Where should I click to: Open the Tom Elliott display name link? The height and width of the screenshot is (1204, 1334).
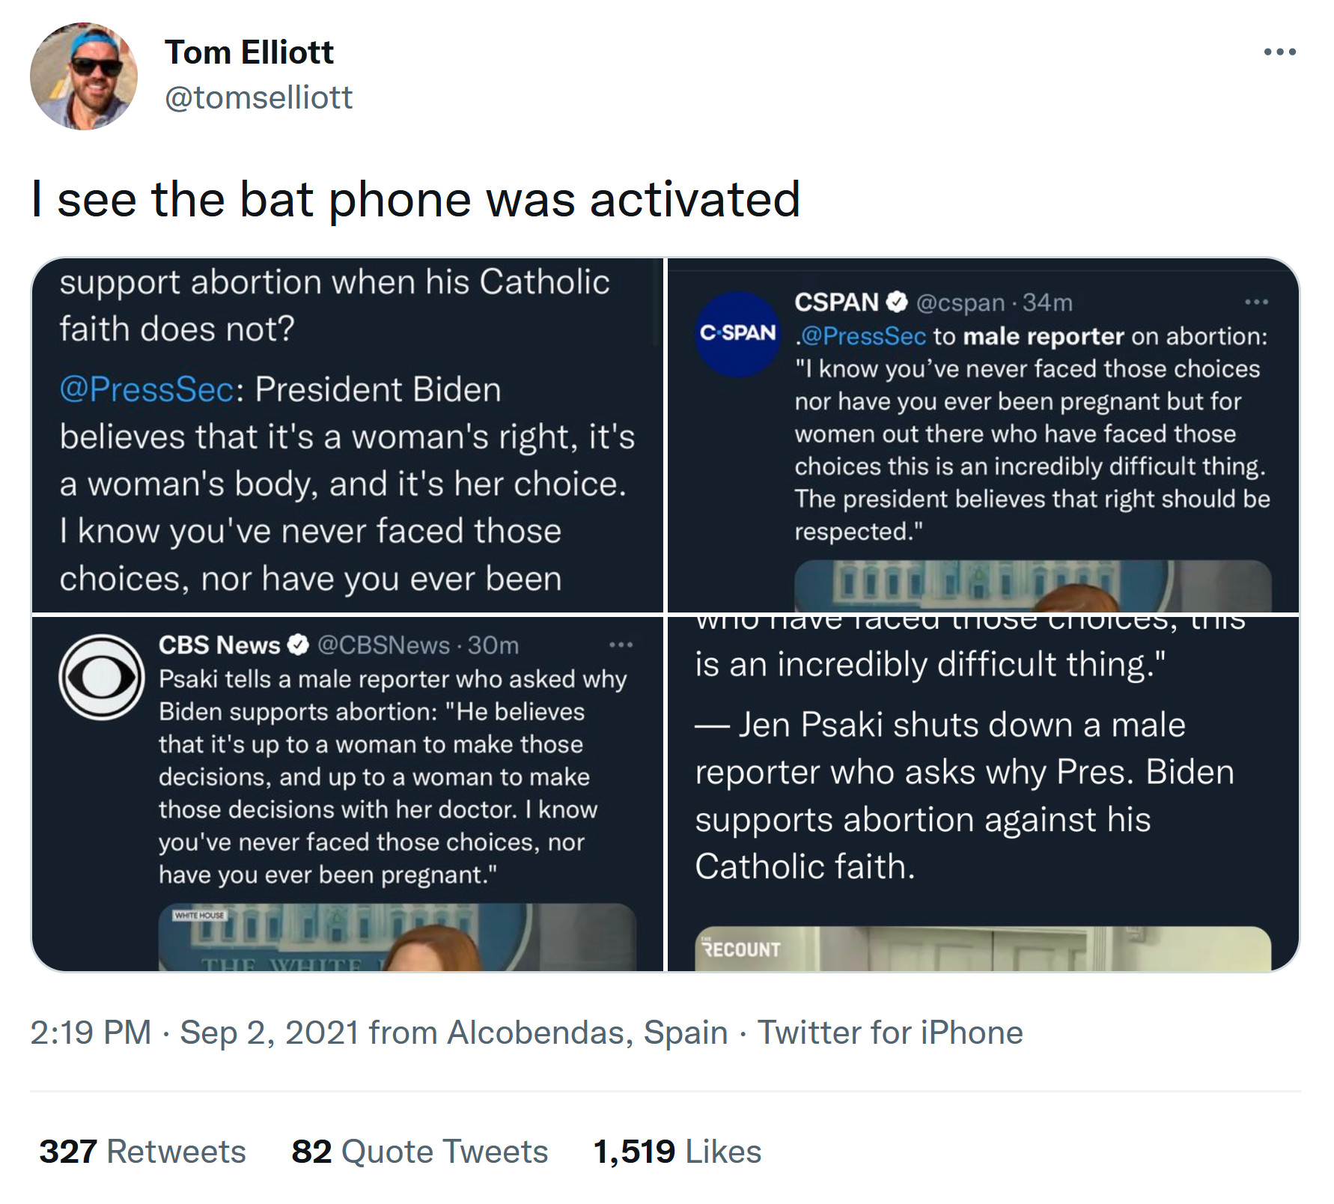coord(249,52)
